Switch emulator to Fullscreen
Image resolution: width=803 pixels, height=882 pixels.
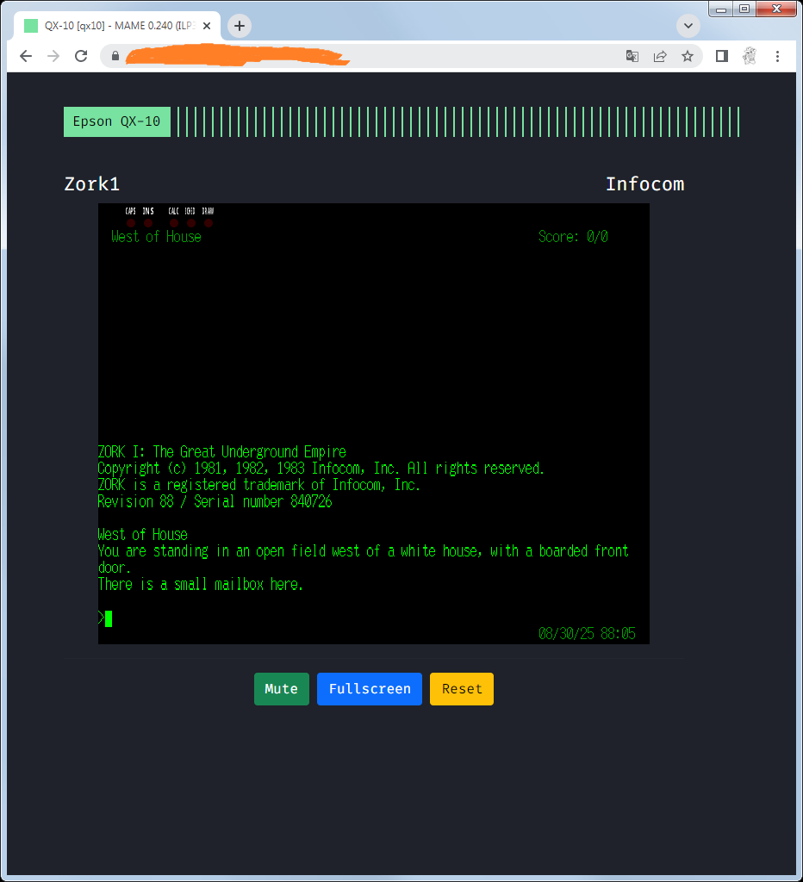click(369, 688)
